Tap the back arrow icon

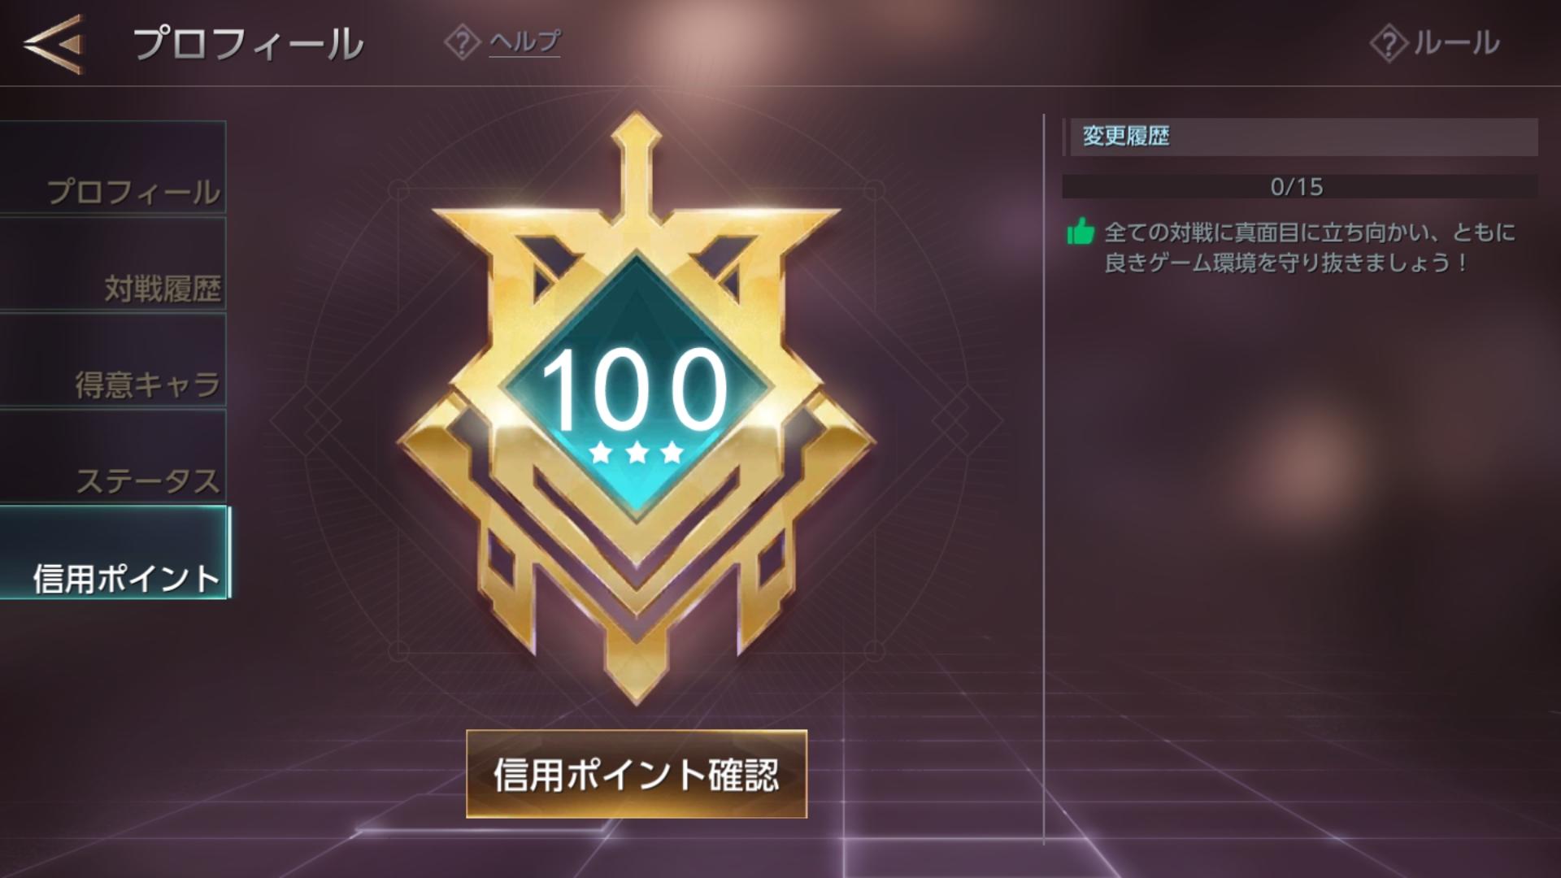pos(54,44)
